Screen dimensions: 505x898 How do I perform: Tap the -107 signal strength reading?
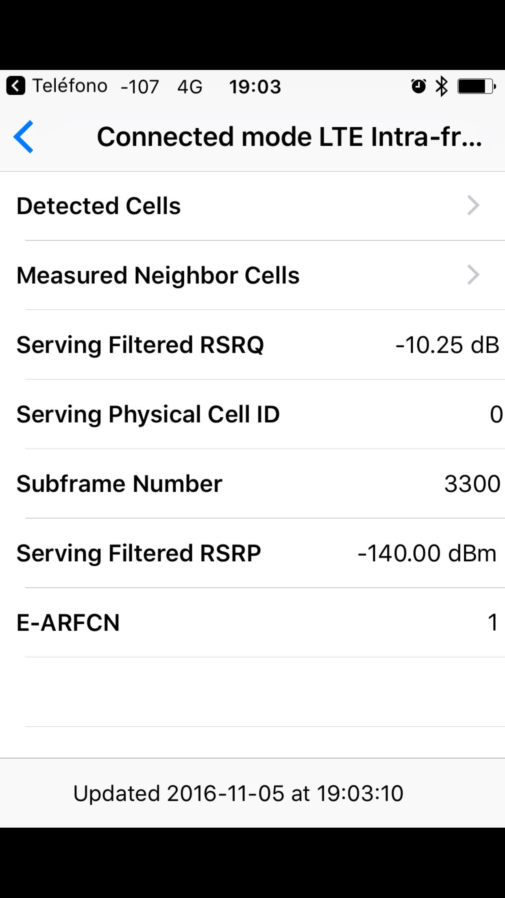click(x=139, y=87)
